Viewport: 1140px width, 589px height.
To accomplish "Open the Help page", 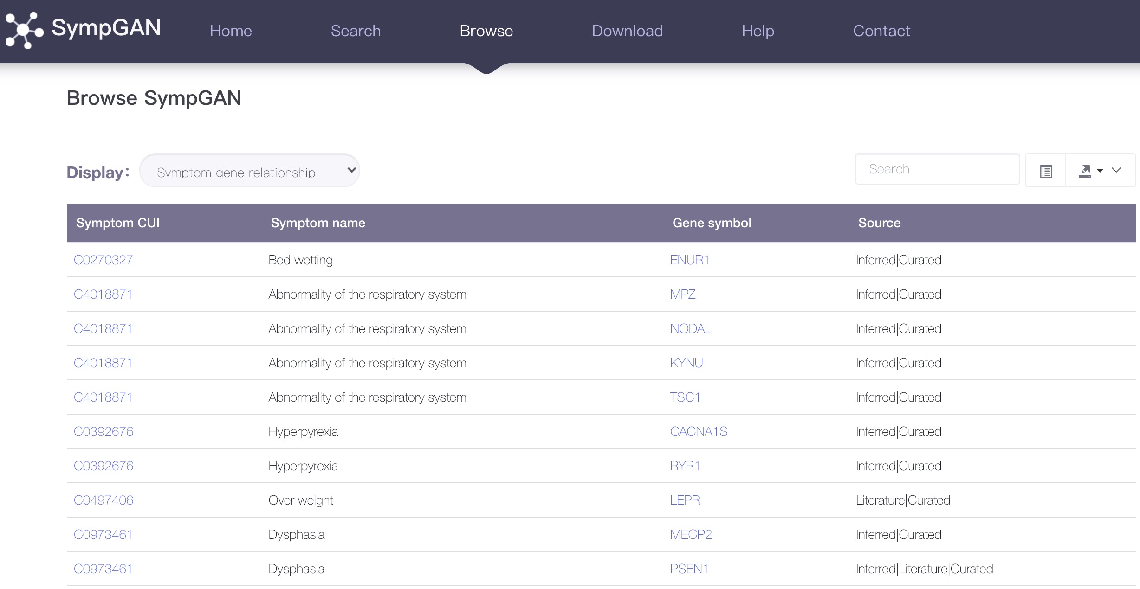I will tap(758, 31).
